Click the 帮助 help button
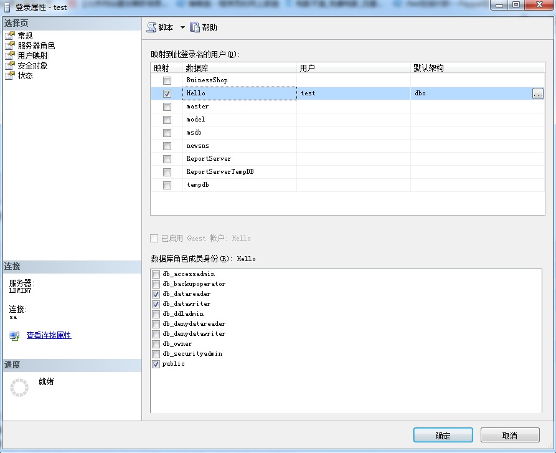This screenshot has height=453, width=556. click(x=204, y=27)
